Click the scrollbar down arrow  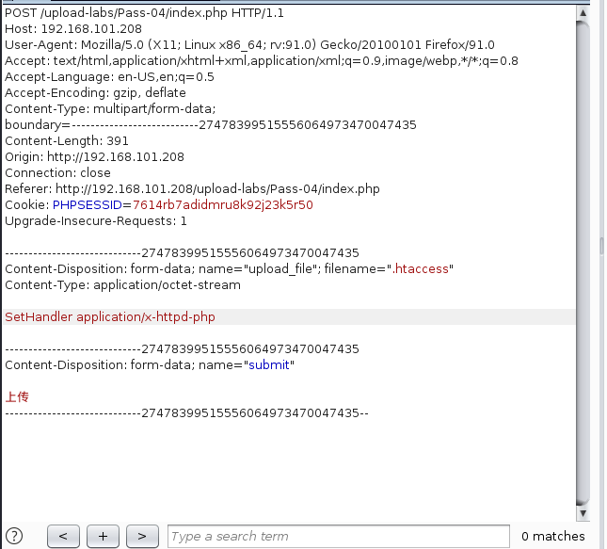tap(583, 513)
